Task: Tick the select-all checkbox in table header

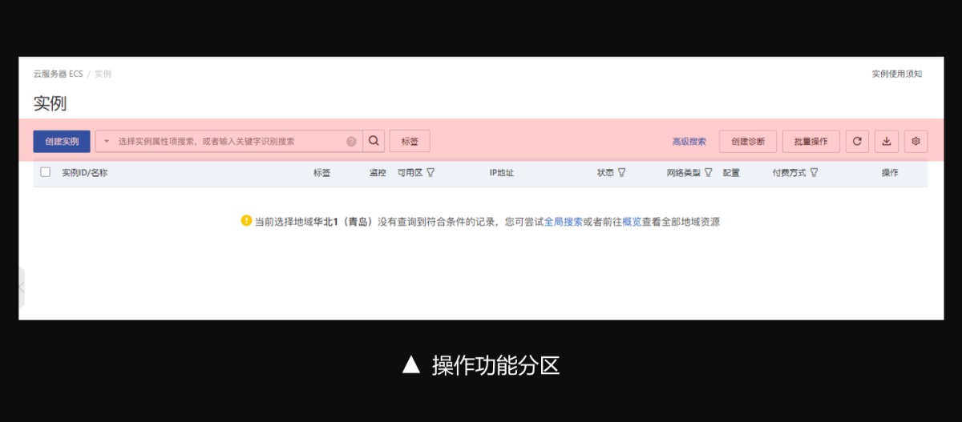Action: (x=46, y=172)
